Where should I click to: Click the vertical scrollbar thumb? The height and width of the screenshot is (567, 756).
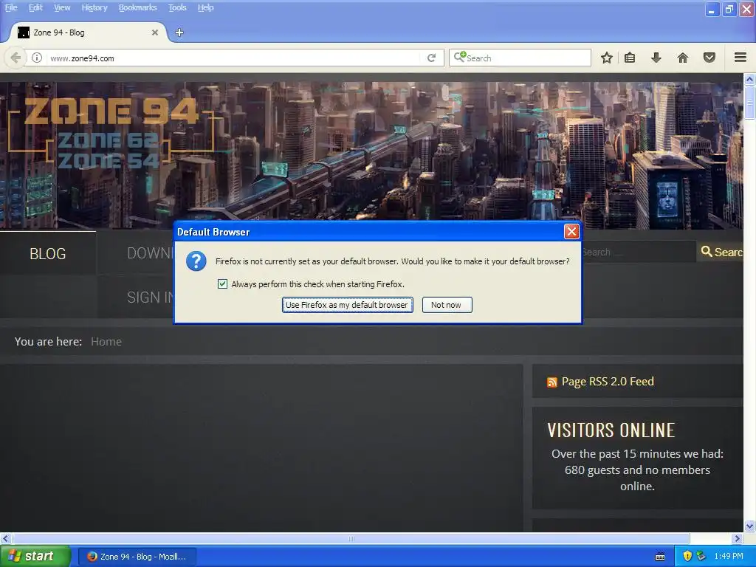[750, 102]
